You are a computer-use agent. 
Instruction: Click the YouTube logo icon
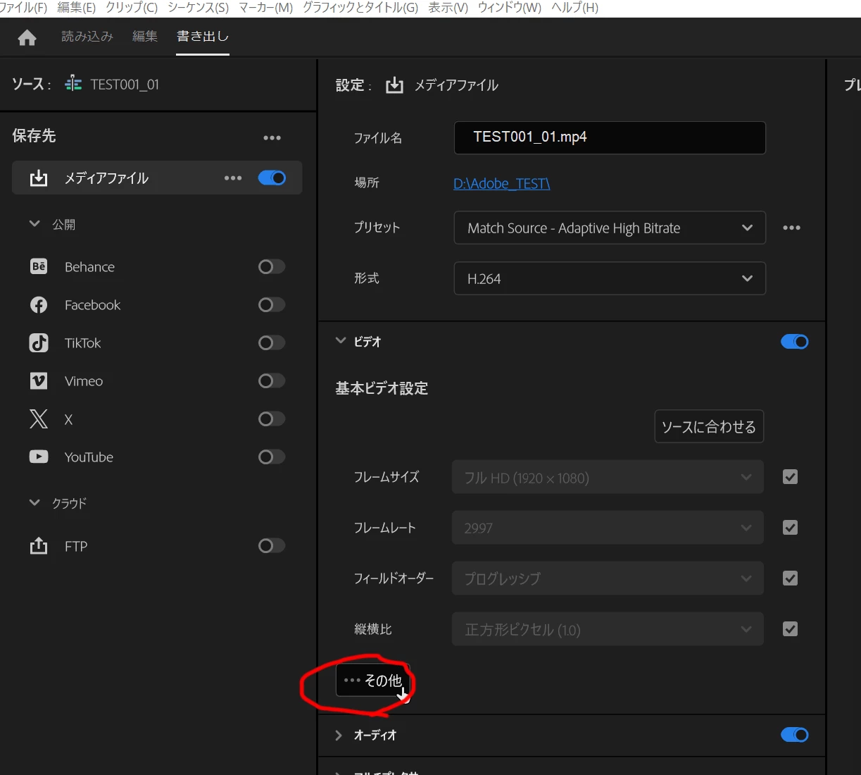point(39,457)
